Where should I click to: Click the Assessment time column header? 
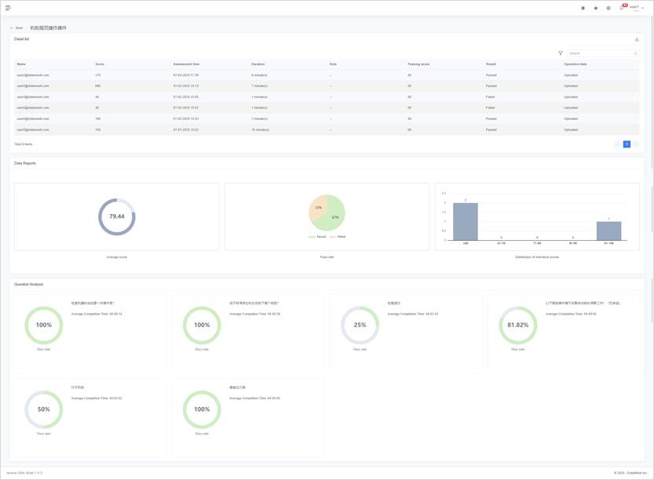[186, 64]
